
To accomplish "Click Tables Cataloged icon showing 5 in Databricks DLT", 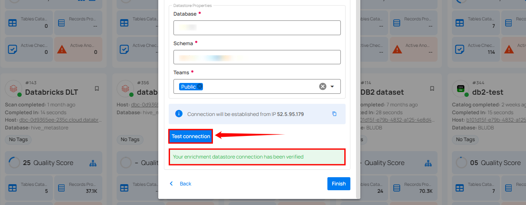I will tap(13, 188).
